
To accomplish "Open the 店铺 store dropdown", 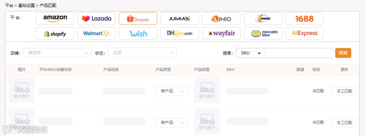I will [x=57, y=53].
